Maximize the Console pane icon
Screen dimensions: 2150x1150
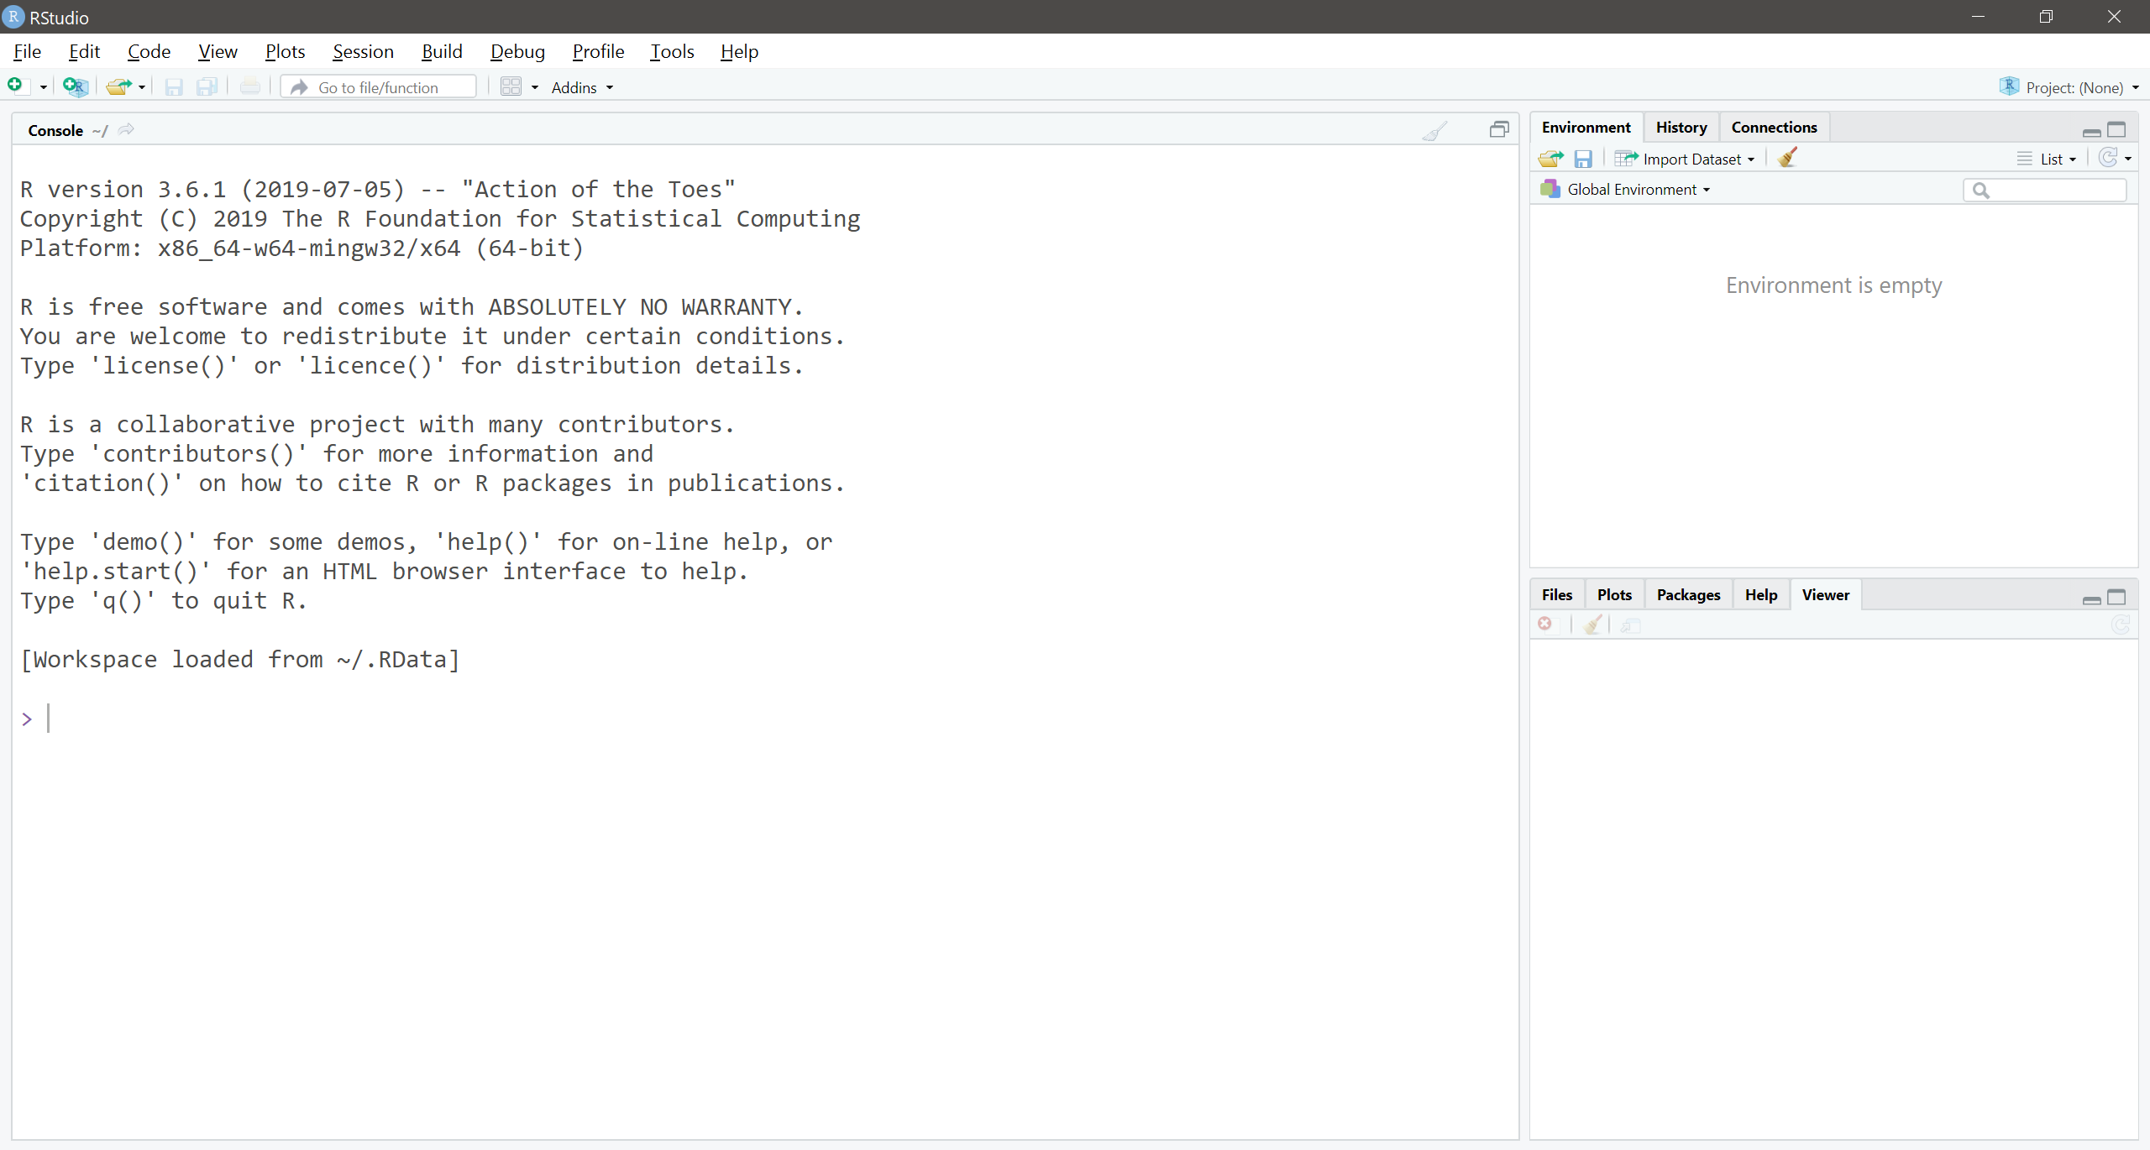pyautogui.click(x=1499, y=129)
